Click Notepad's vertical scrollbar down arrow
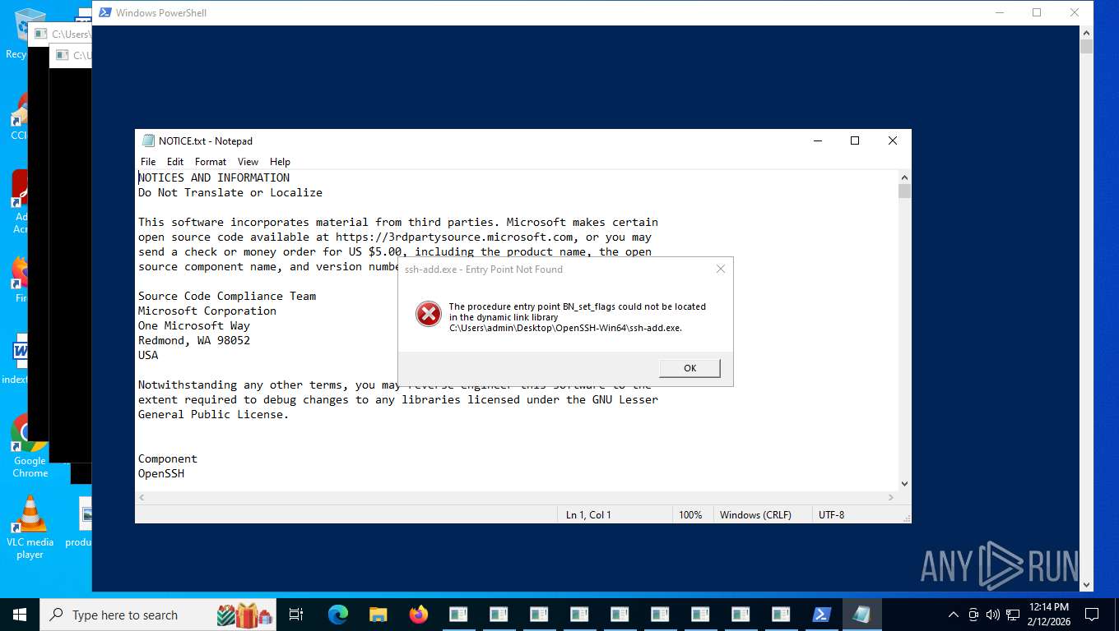Viewport: 1119px width, 631px height. pos(904,484)
